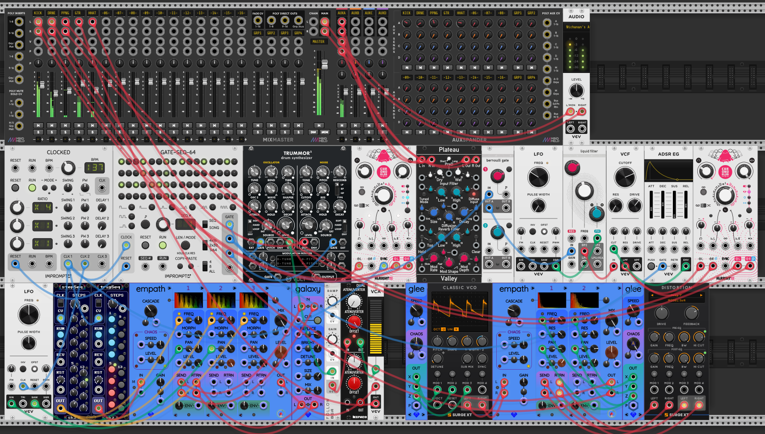This screenshot has height=434, width=765.
Task: Expand the arrow beside left empath title
Action: (x=169, y=289)
